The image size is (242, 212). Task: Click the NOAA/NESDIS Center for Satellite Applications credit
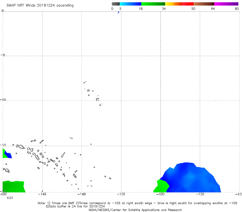point(135,210)
